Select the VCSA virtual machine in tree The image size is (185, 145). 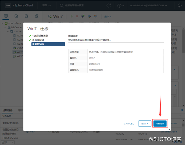point(20,48)
